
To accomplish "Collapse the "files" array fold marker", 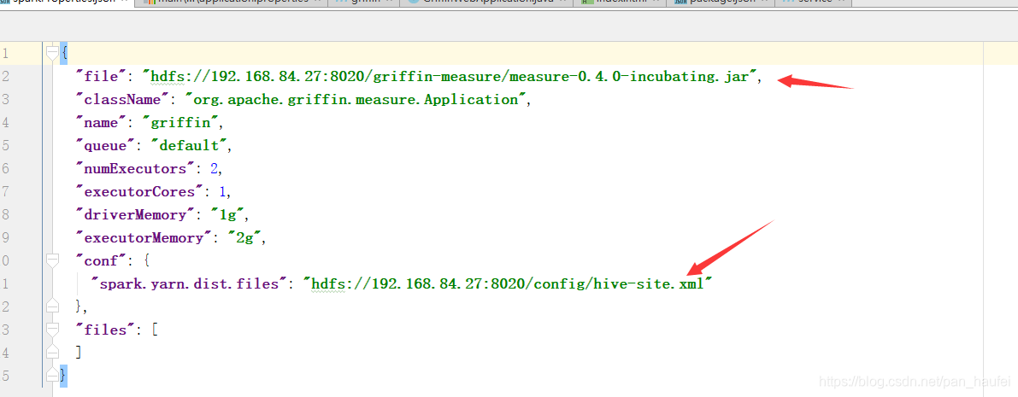I will pyautogui.click(x=53, y=330).
